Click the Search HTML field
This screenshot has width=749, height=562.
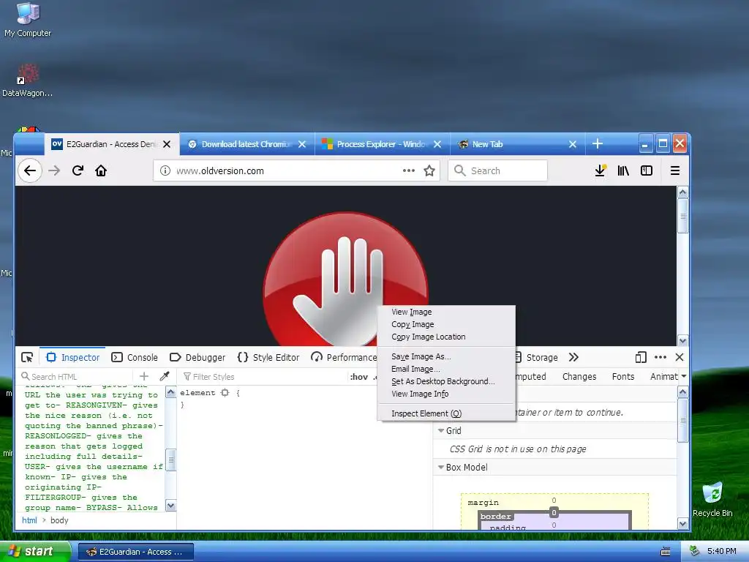pyautogui.click(x=76, y=377)
